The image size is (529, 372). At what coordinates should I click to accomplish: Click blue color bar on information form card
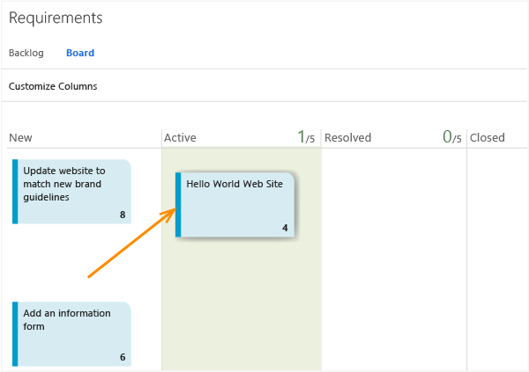[15, 334]
